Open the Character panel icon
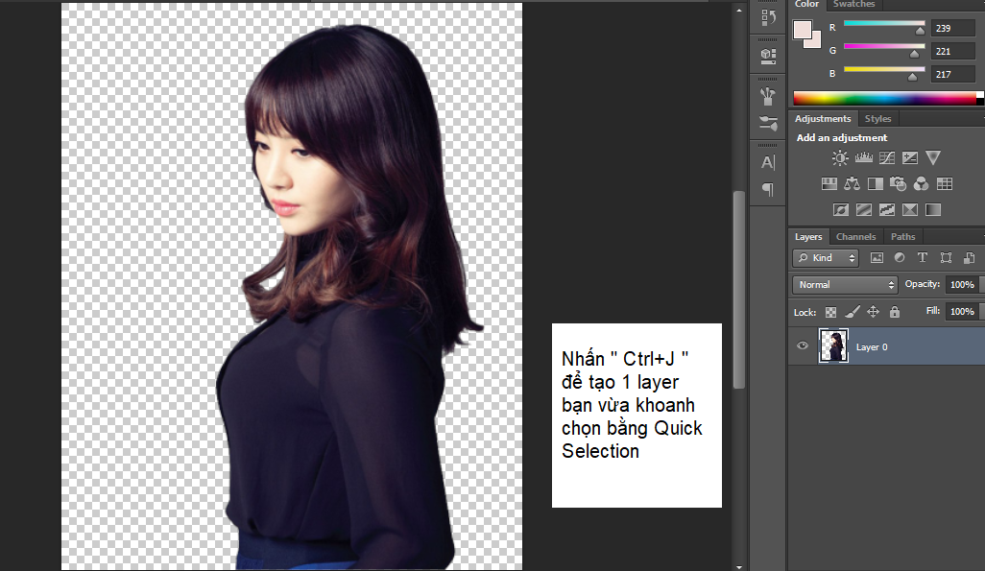Viewport: 985px width, 571px height. 767,162
